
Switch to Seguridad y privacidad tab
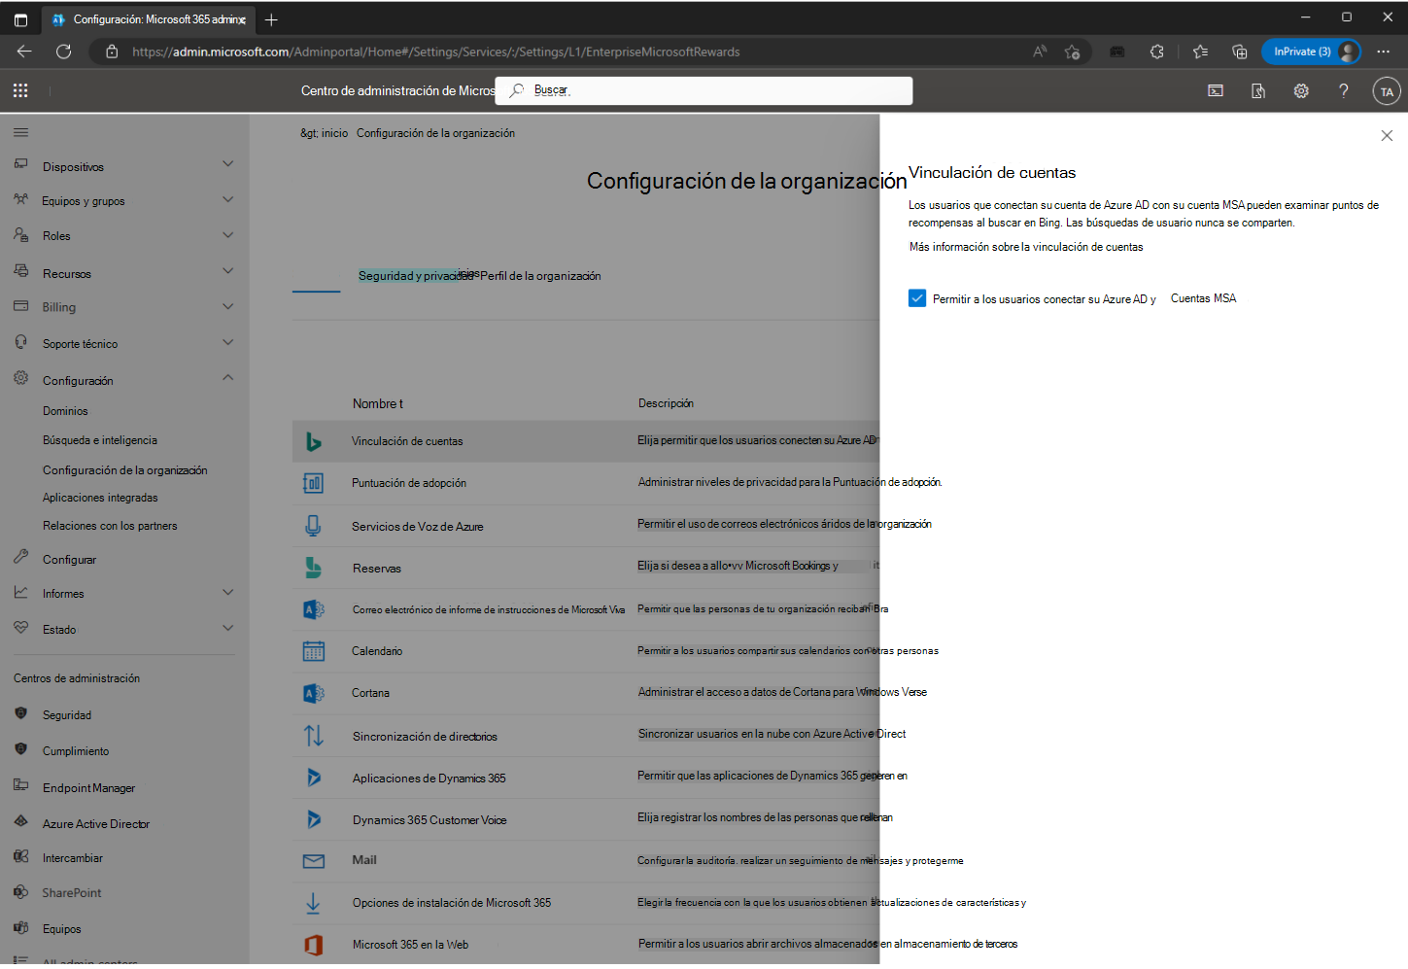415,276
